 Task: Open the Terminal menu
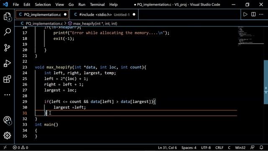pos(97,5)
